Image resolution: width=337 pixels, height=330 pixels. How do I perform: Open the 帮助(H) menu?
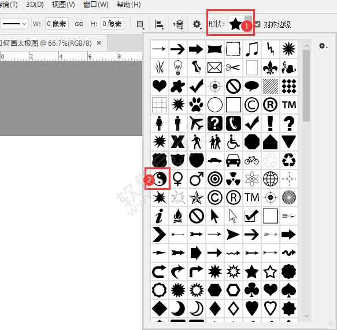129,5
